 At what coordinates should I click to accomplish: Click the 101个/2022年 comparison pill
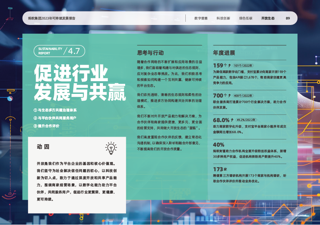point(243,65)
